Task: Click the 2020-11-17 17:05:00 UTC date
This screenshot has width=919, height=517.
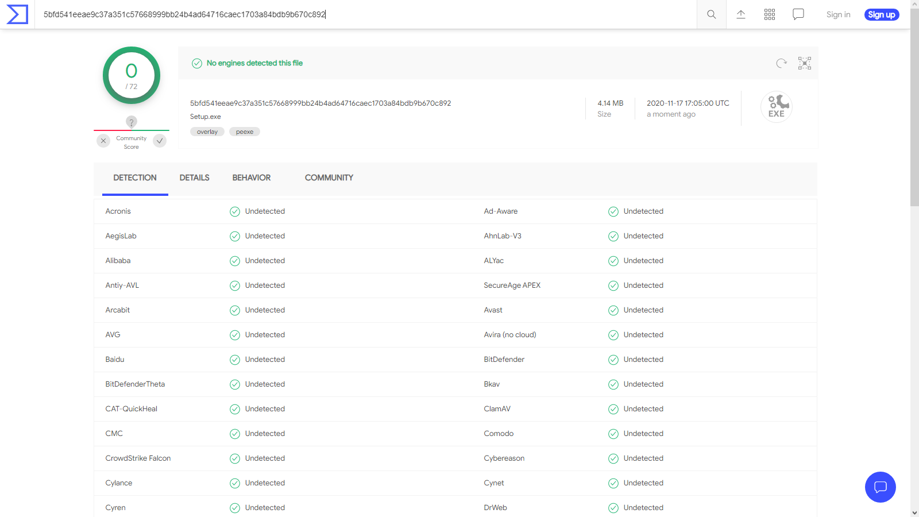Action: coord(688,103)
